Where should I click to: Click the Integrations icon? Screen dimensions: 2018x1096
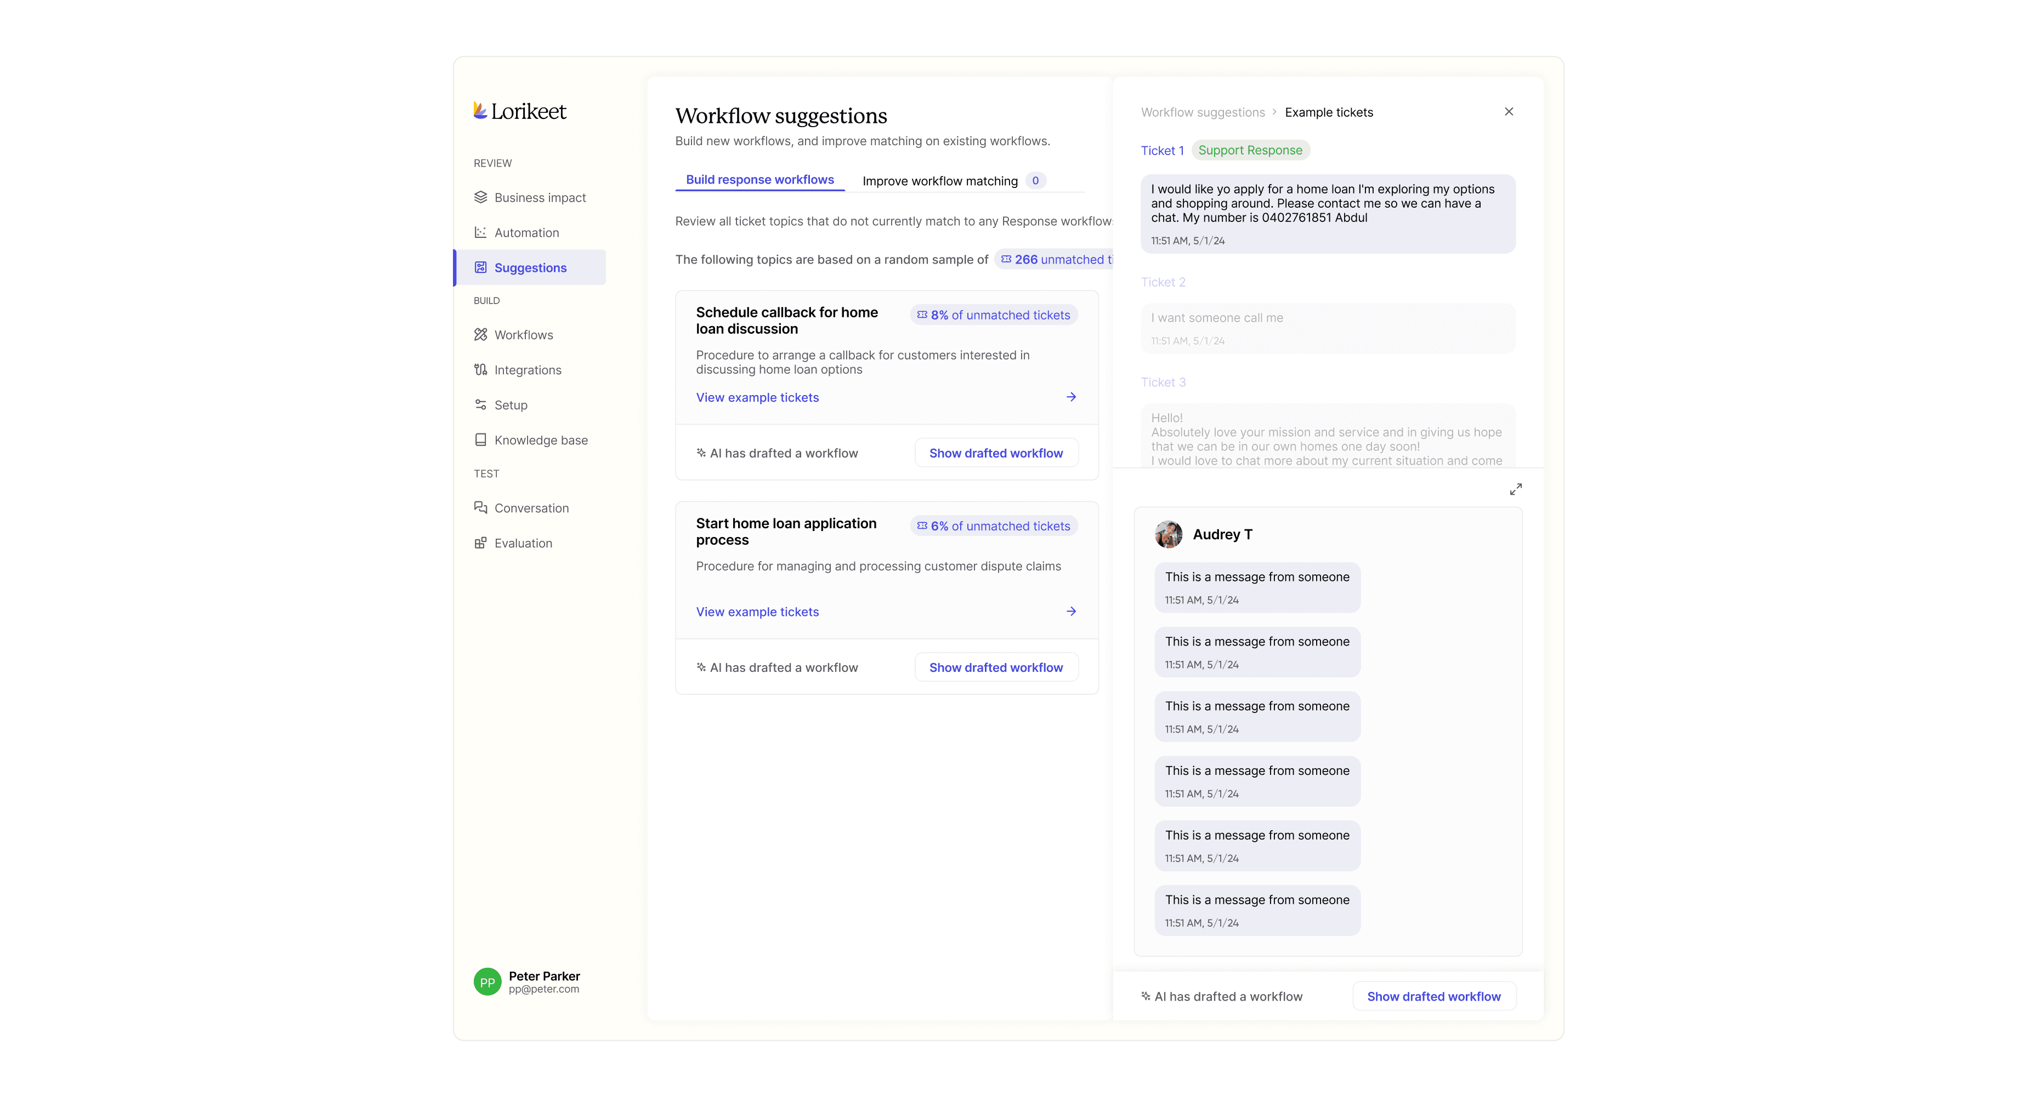[480, 369]
